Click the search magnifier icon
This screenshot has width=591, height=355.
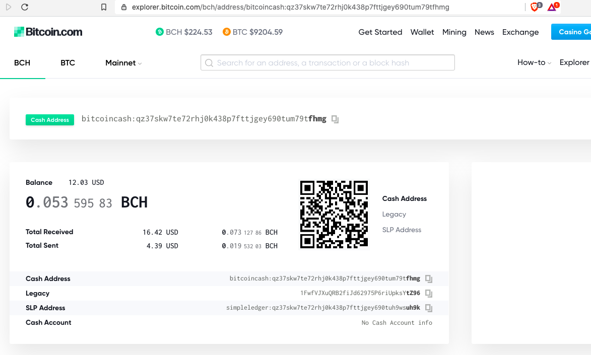point(209,63)
